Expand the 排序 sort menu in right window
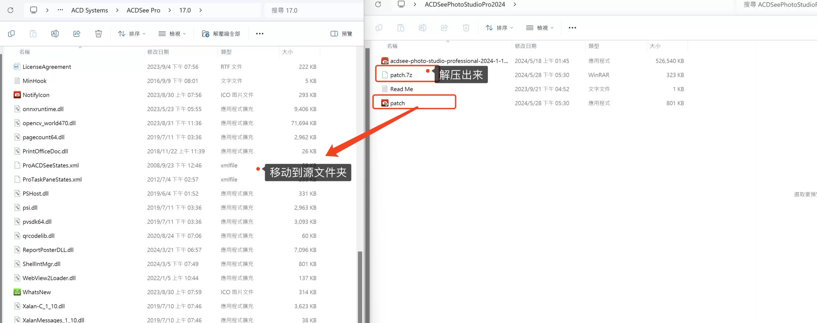Viewport: 817px width, 323px height. tap(499, 28)
